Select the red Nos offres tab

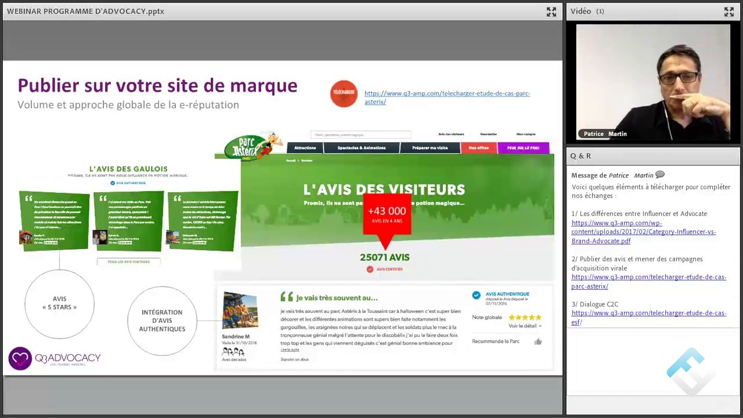tap(479, 148)
